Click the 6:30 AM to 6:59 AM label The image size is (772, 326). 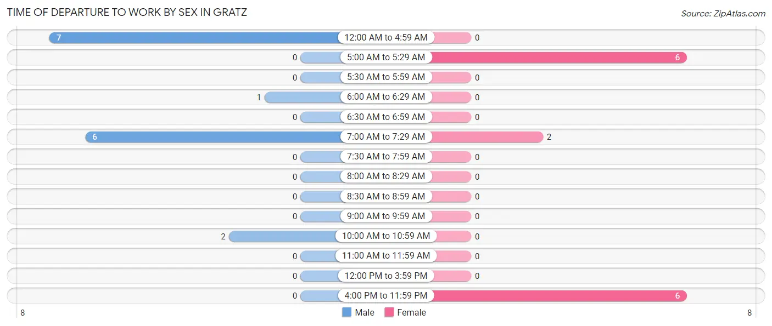click(386, 117)
